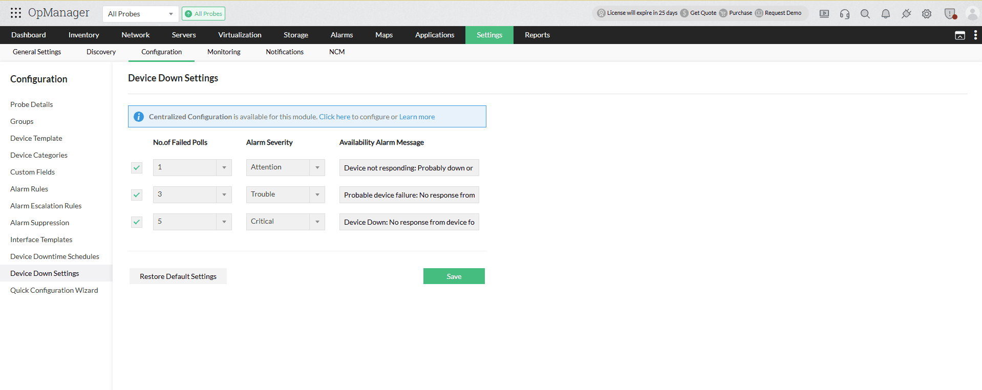Open Device Downtime Schedules in sidebar
Viewport: 982px width, 390px height.
point(55,256)
